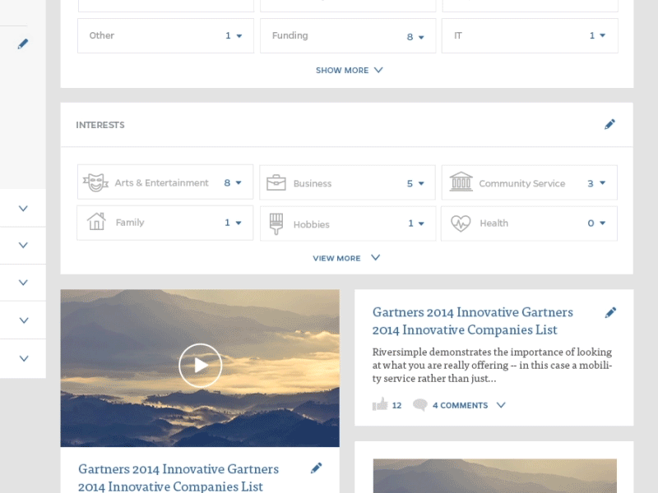The height and width of the screenshot is (493, 658).
Task: Expand the topmost chevron in the left sidebar
Action: 22,208
